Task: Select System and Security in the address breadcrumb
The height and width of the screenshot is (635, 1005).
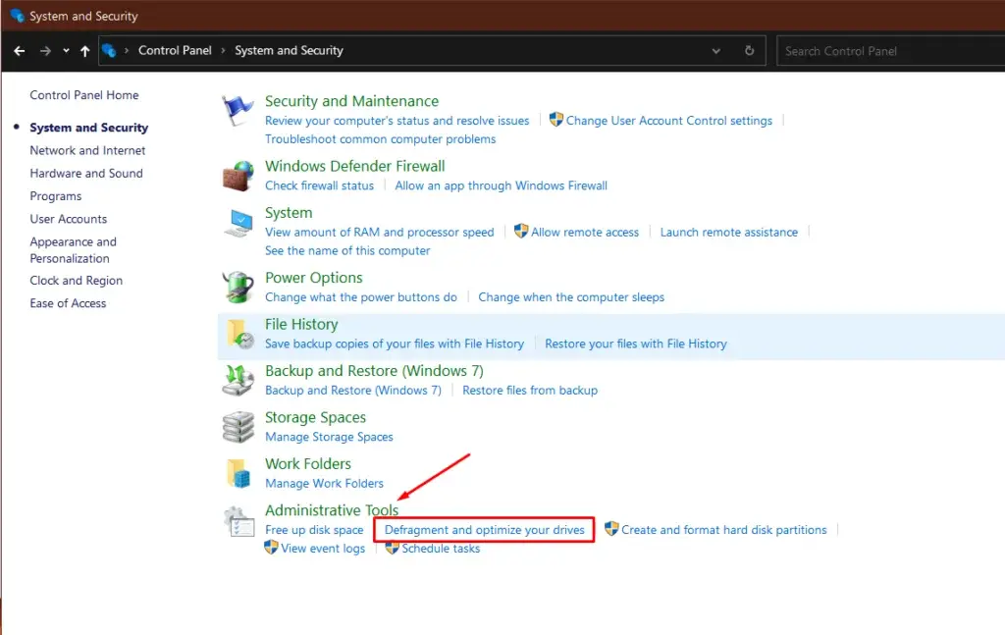Action: [289, 51]
